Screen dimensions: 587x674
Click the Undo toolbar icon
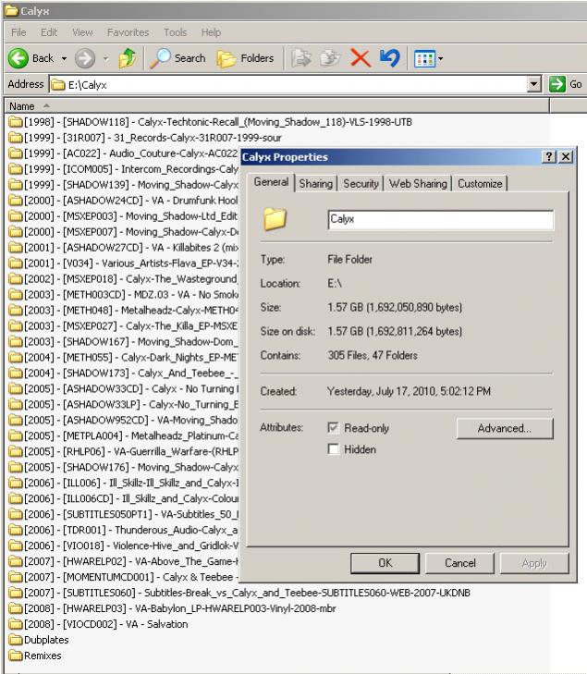pyautogui.click(x=389, y=58)
